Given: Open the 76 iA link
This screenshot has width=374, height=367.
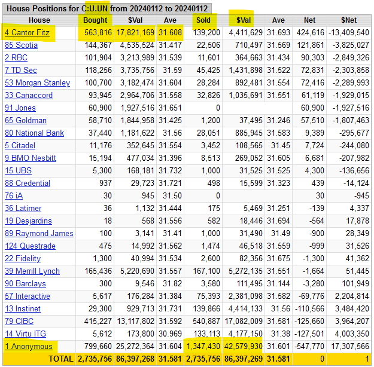Looking at the screenshot, I should [x=14, y=196].
